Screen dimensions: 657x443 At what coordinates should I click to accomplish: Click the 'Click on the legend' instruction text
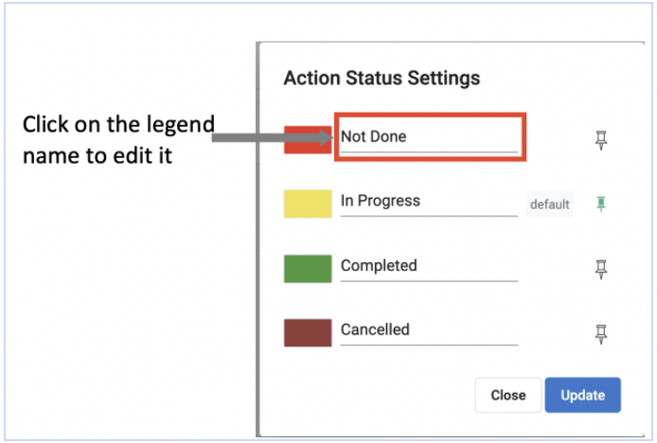tap(118, 125)
